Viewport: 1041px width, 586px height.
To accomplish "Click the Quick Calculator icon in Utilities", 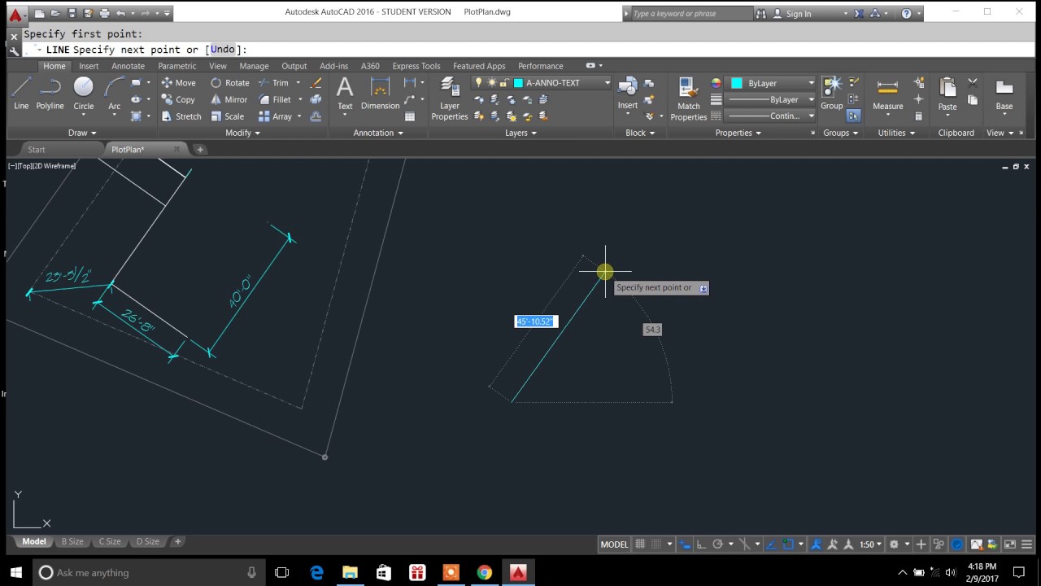I will (x=919, y=116).
